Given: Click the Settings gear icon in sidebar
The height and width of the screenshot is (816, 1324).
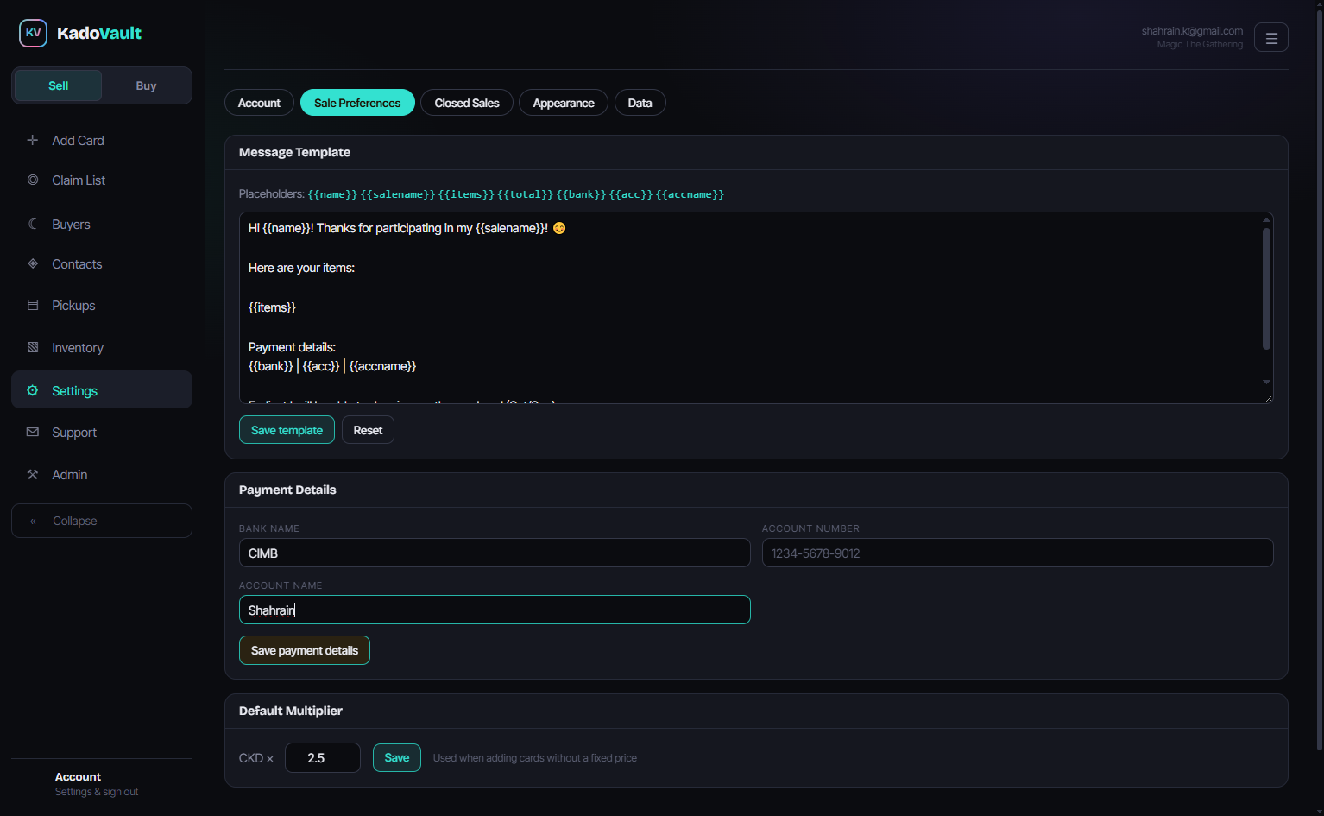Looking at the screenshot, I should (x=33, y=390).
